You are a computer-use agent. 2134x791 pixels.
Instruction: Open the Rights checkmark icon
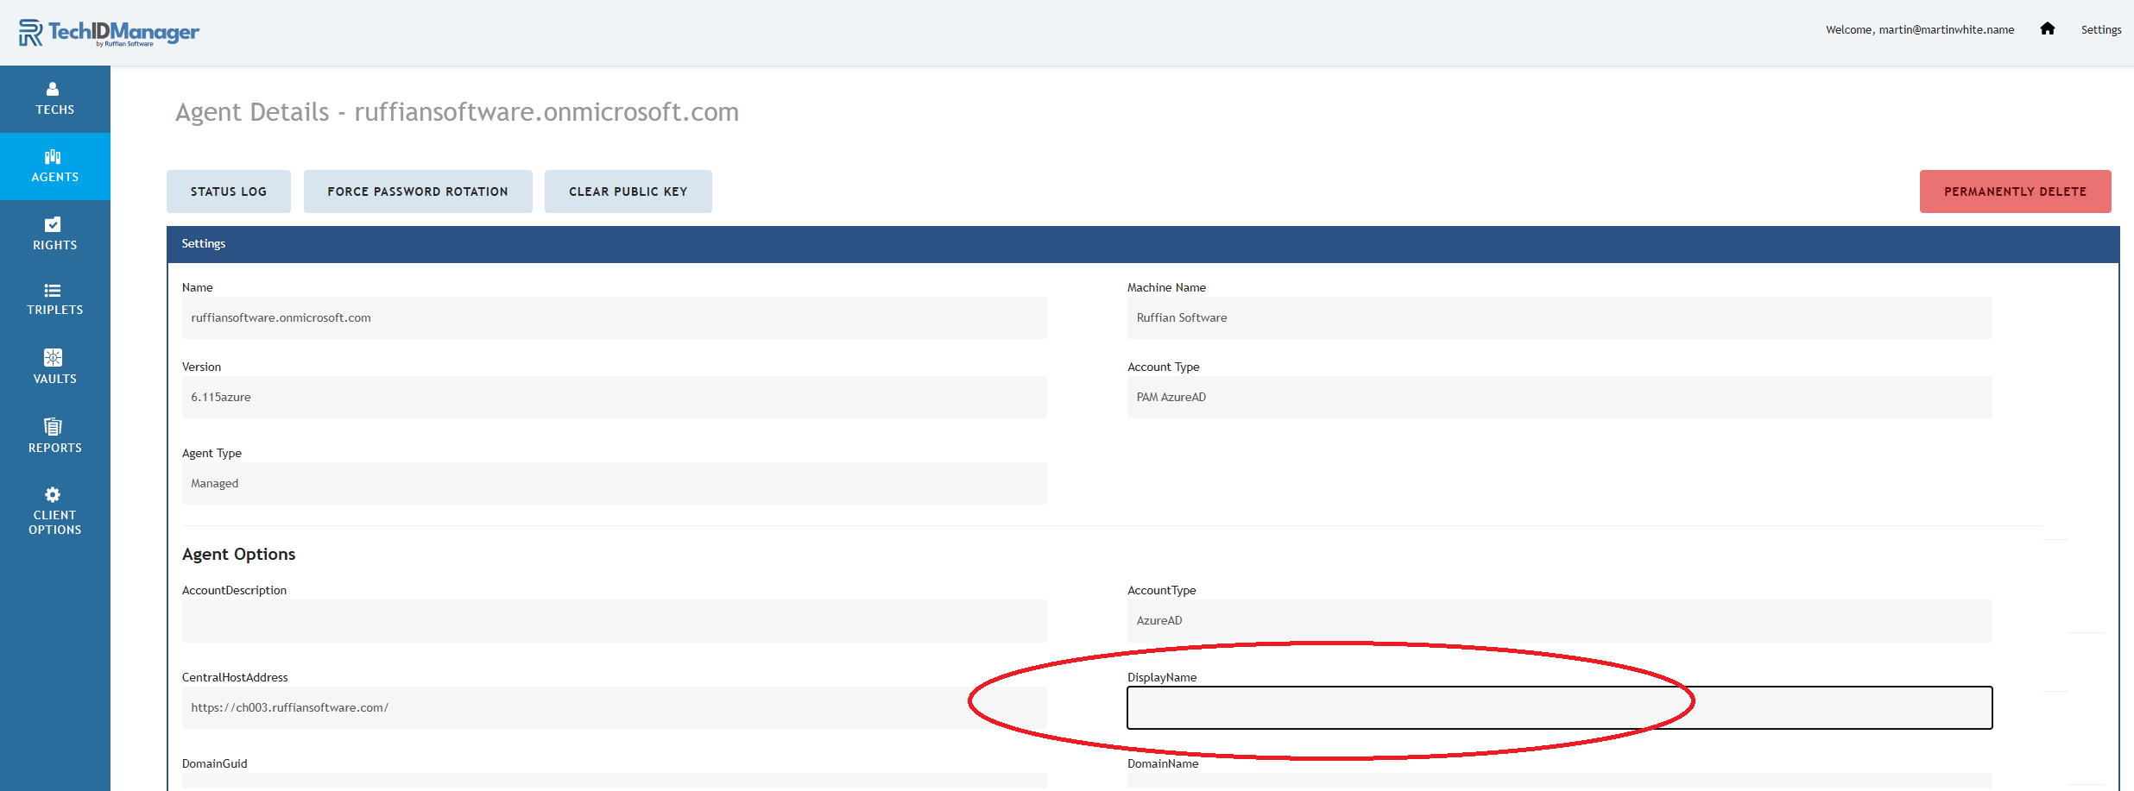53,224
